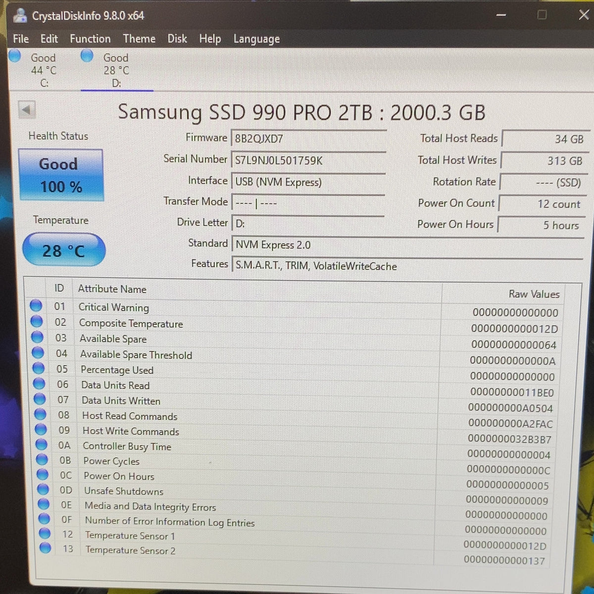Select the D: drive tab
Screen dimensions: 594x594
coord(116,70)
